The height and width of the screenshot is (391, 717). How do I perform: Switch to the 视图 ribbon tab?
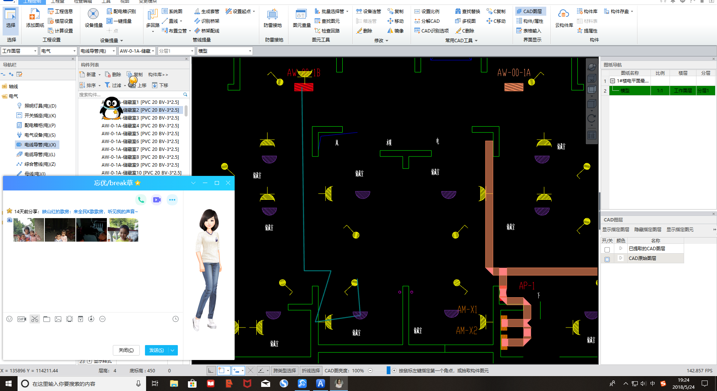click(125, 1)
